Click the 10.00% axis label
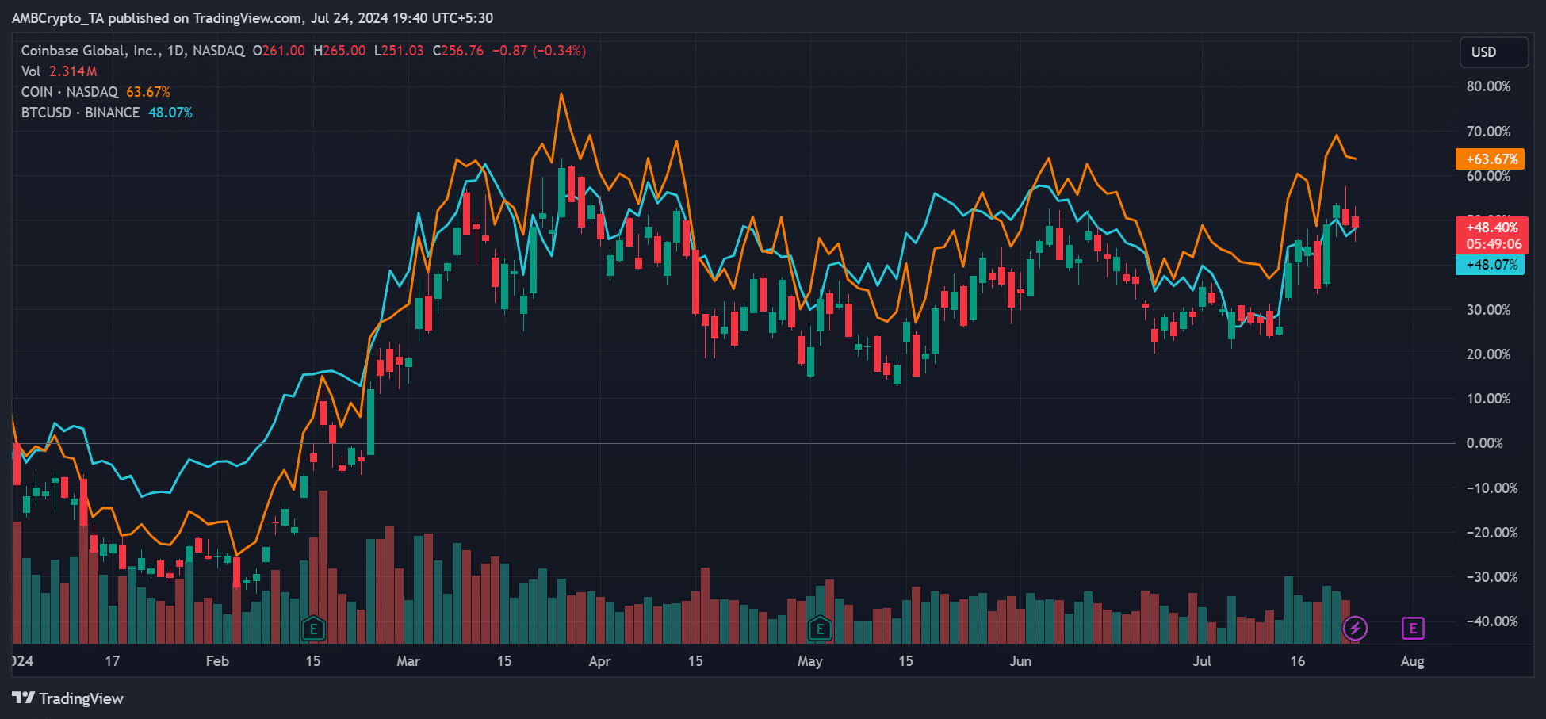 pos(1488,399)
